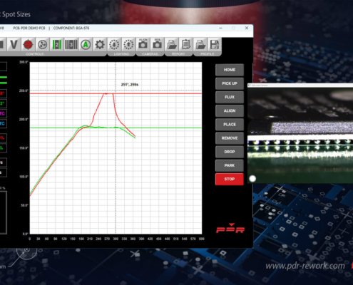Select the 3-zone heater icon
The image size is (353, 285).
71,44
